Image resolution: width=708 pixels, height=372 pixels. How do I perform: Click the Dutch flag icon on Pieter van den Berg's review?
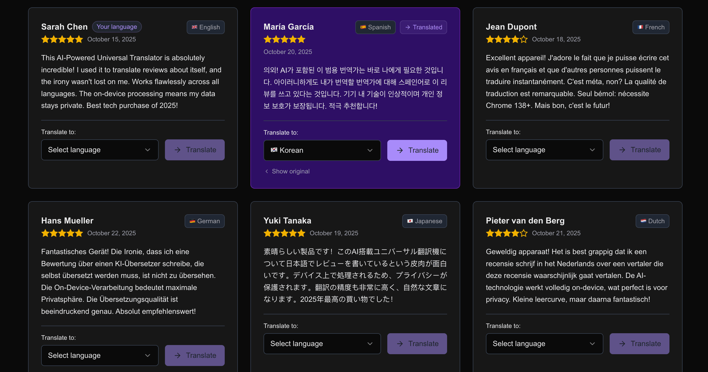tap(643, 221)
